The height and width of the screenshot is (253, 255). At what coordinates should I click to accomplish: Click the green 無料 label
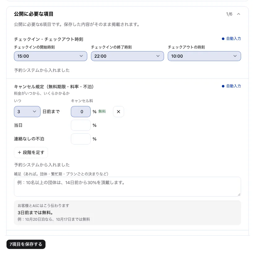(x=102, y=111)
